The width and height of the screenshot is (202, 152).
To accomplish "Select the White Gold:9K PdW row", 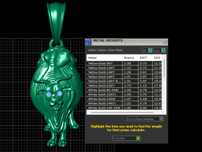I will click(124, 90).
